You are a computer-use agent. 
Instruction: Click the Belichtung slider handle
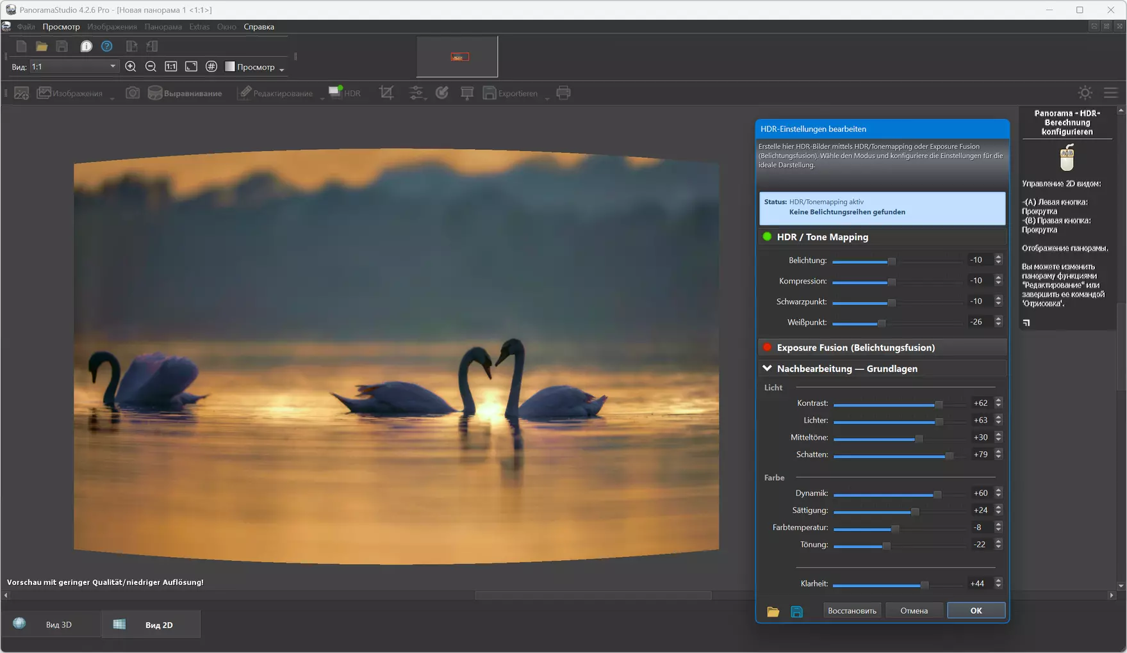pyautogui.click(x=891, y=261)
